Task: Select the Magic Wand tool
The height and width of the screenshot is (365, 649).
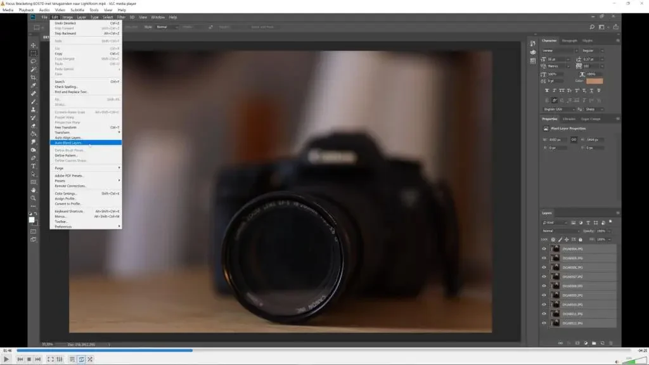Action: tap(34, 69)
